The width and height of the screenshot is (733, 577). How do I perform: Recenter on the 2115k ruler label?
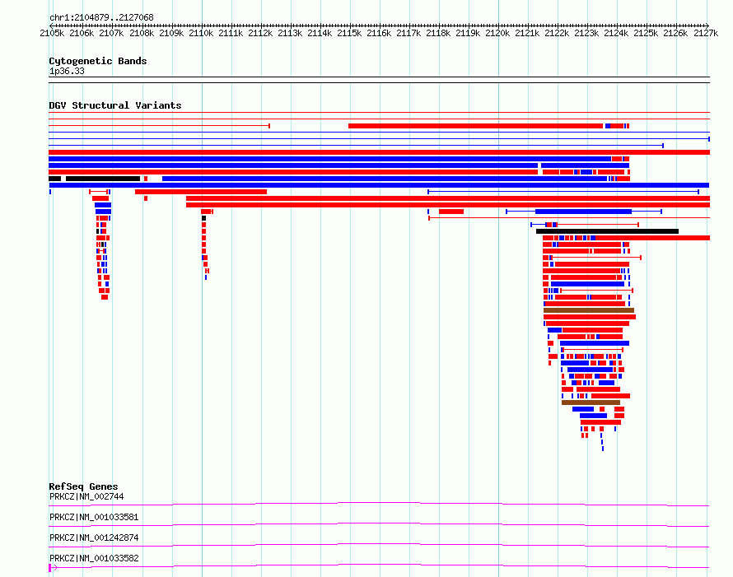coord(349,33)
